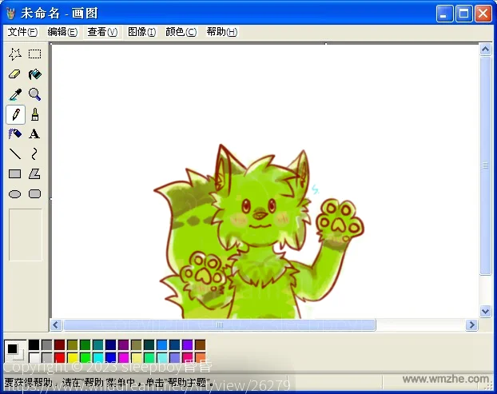Choose the maroon dark red swatch
This screenshot has height=394, width=497.
coord(60,345)
